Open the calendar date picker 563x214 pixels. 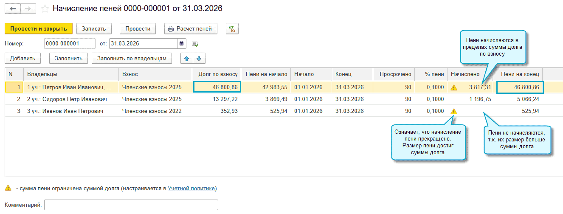[182, 43]
